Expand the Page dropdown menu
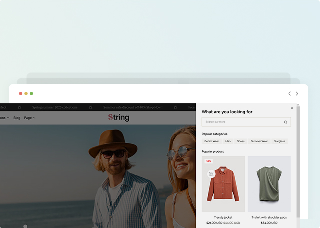Viewport: 320px width, 228px height. 30,118
